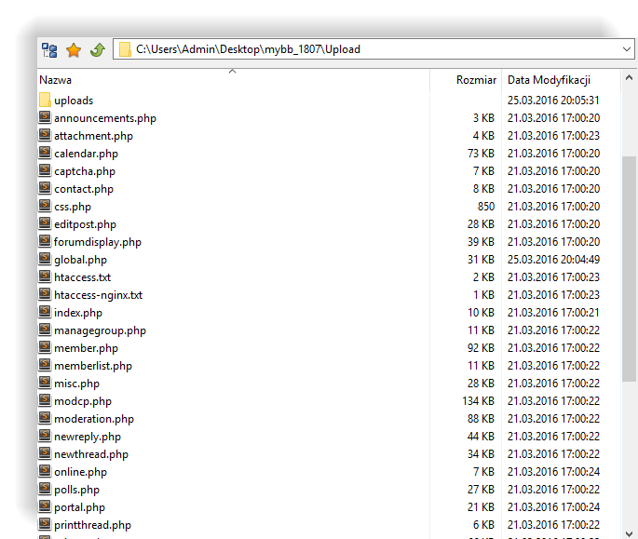This screenshot has width=638, height=539.
Task: Sort by Data Modyfikacji column header
Action: 549,80
